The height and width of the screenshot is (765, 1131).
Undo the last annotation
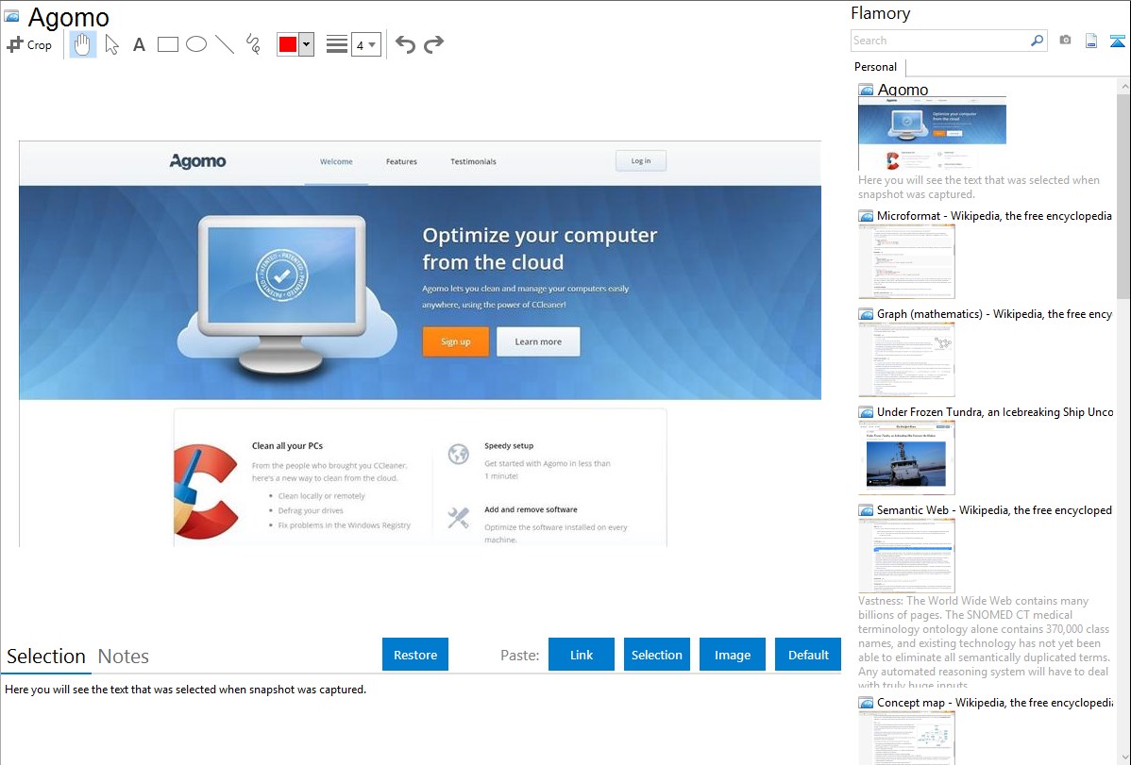[405, 44]
